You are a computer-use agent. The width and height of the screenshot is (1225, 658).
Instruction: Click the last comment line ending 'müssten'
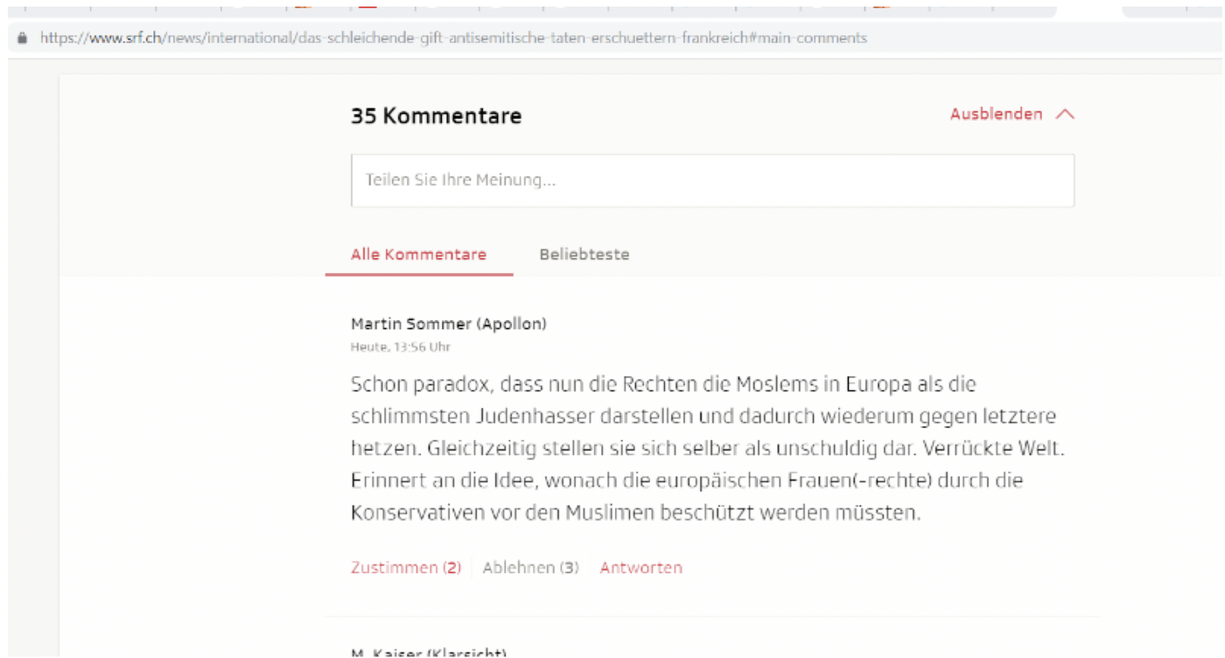635,513
